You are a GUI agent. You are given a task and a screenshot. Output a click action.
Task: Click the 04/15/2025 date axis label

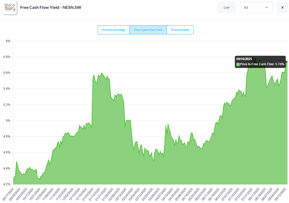167,194
